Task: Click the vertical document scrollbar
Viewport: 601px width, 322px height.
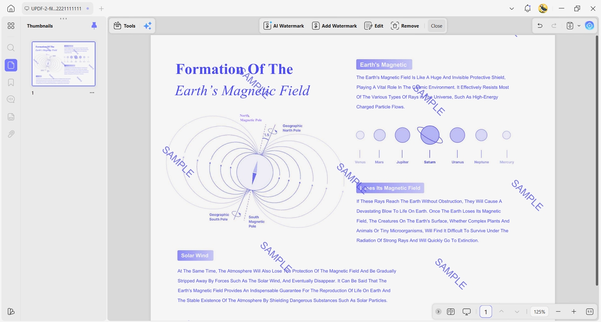Action: [x=597, y=161]
